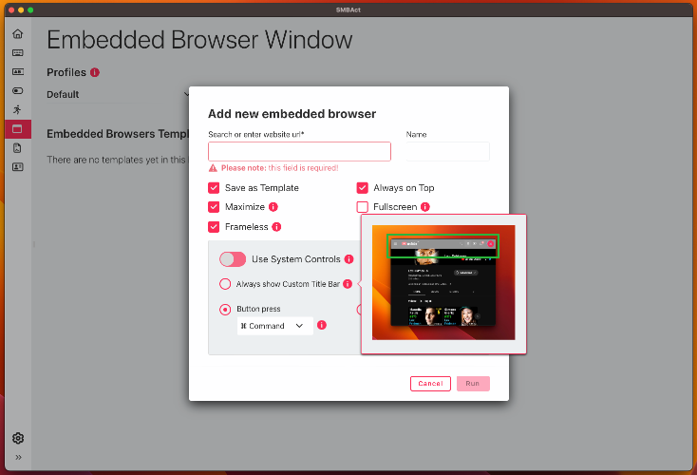Click the info icon beside Profiles
Image resolution: width=697 pixels, height=475 pixels.
coord(95,72)
